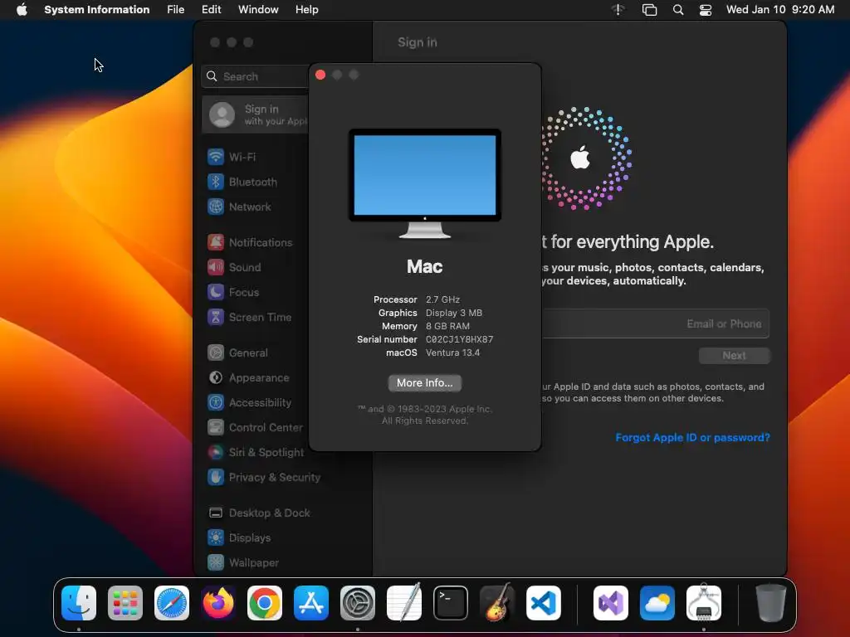The image size is (850, 637).
Task: Launch Safari from the Dock
Action: 172,603
